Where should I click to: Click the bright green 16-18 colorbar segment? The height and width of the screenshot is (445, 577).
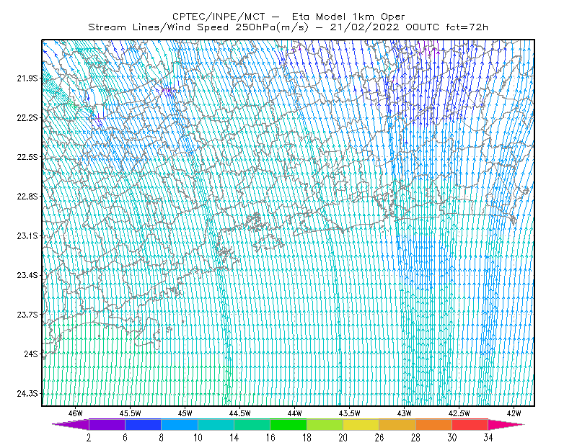coord(288,424)
